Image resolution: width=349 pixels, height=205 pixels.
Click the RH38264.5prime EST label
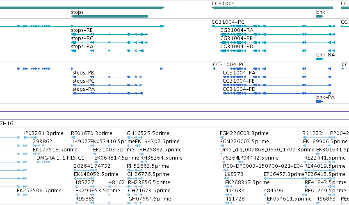(x=161, y=158)
